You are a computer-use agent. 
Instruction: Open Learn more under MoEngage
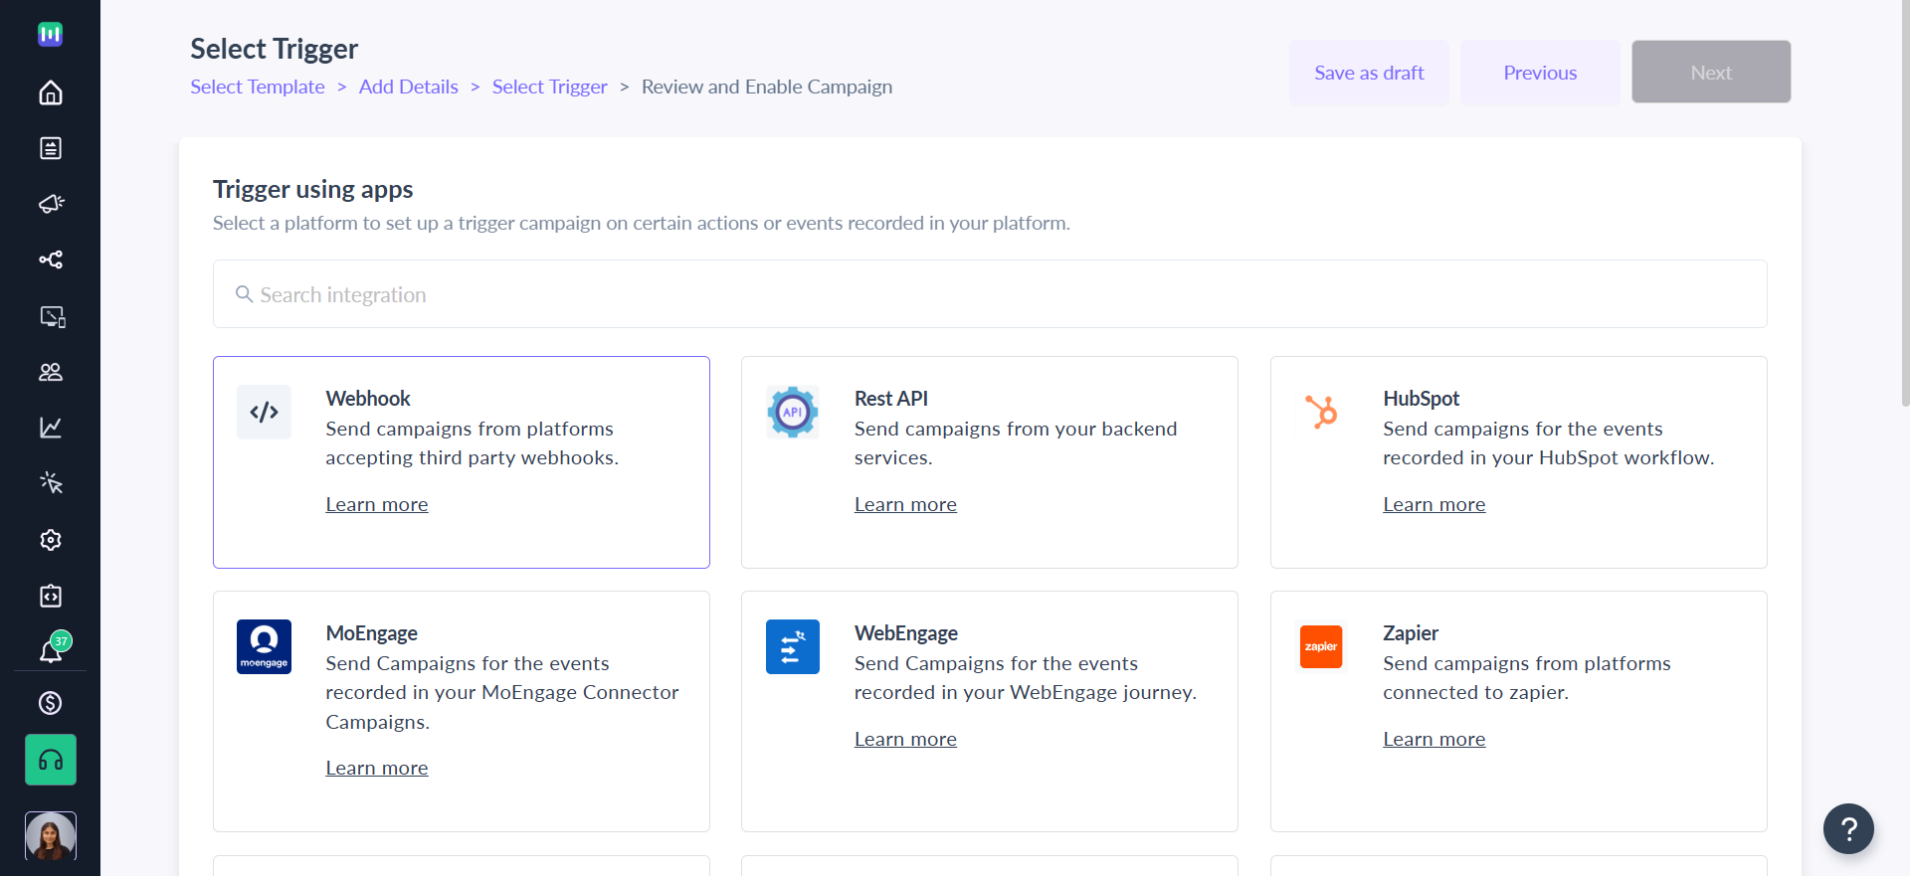377,768
